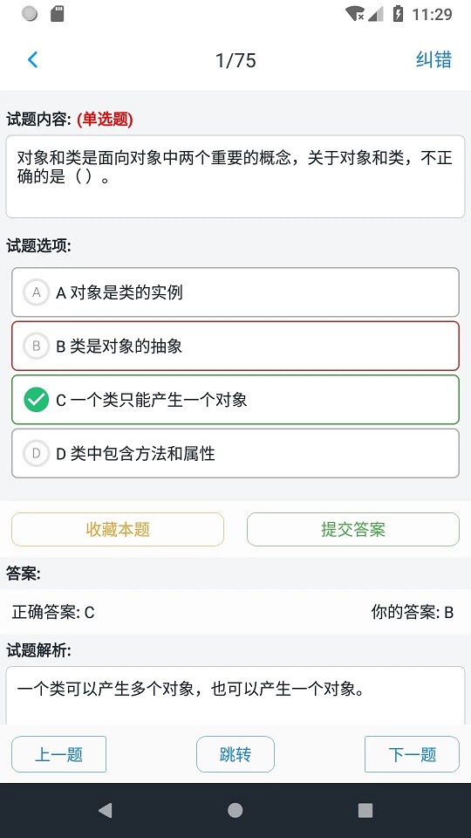Tap Android recent apps square icon
The width and height of the screenshot is (471, 838).
(x=365, y=810)
